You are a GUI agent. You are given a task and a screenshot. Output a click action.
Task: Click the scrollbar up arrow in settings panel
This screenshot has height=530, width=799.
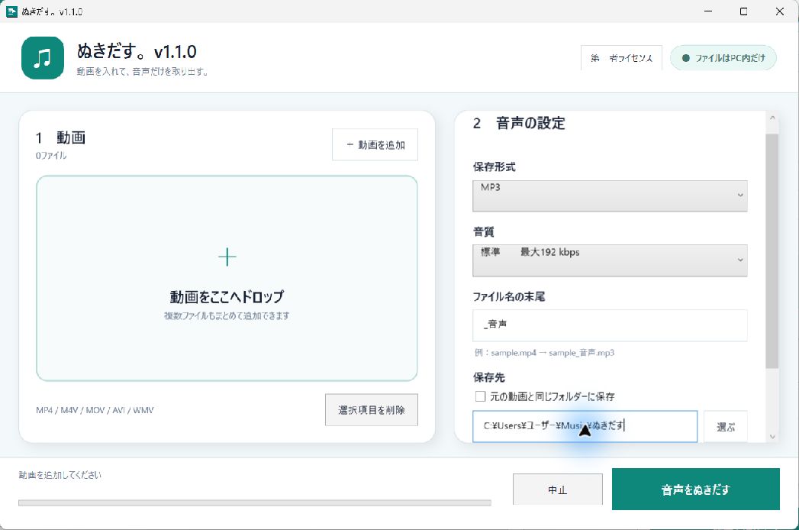772,118
